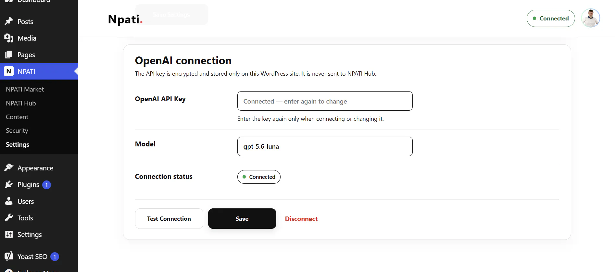The image size is (615, 272).
Task: Open Security submenu item
Action: point(17,130)
